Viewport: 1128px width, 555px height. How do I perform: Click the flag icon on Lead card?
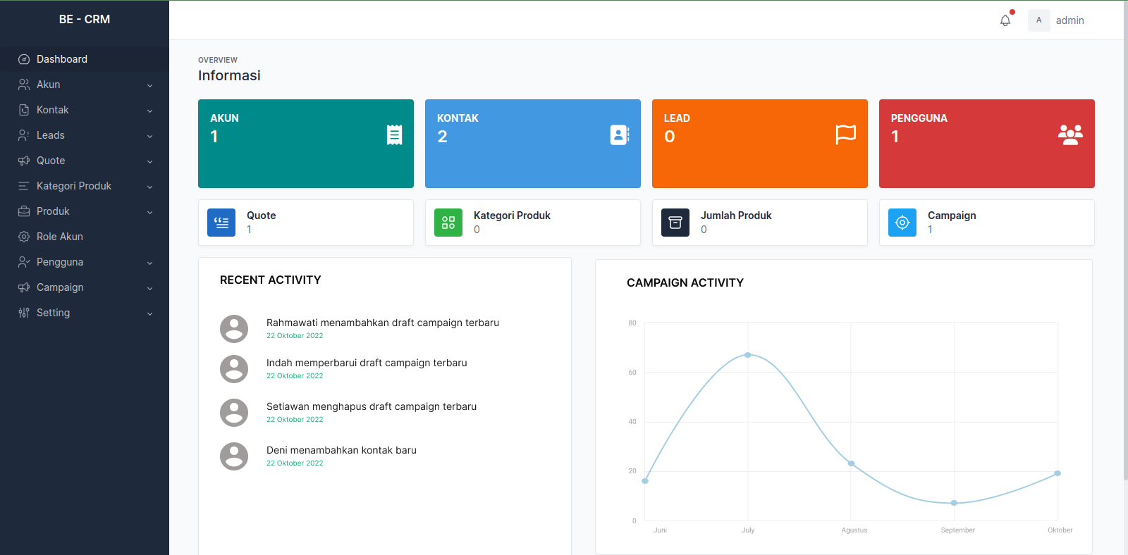(845, 135)
